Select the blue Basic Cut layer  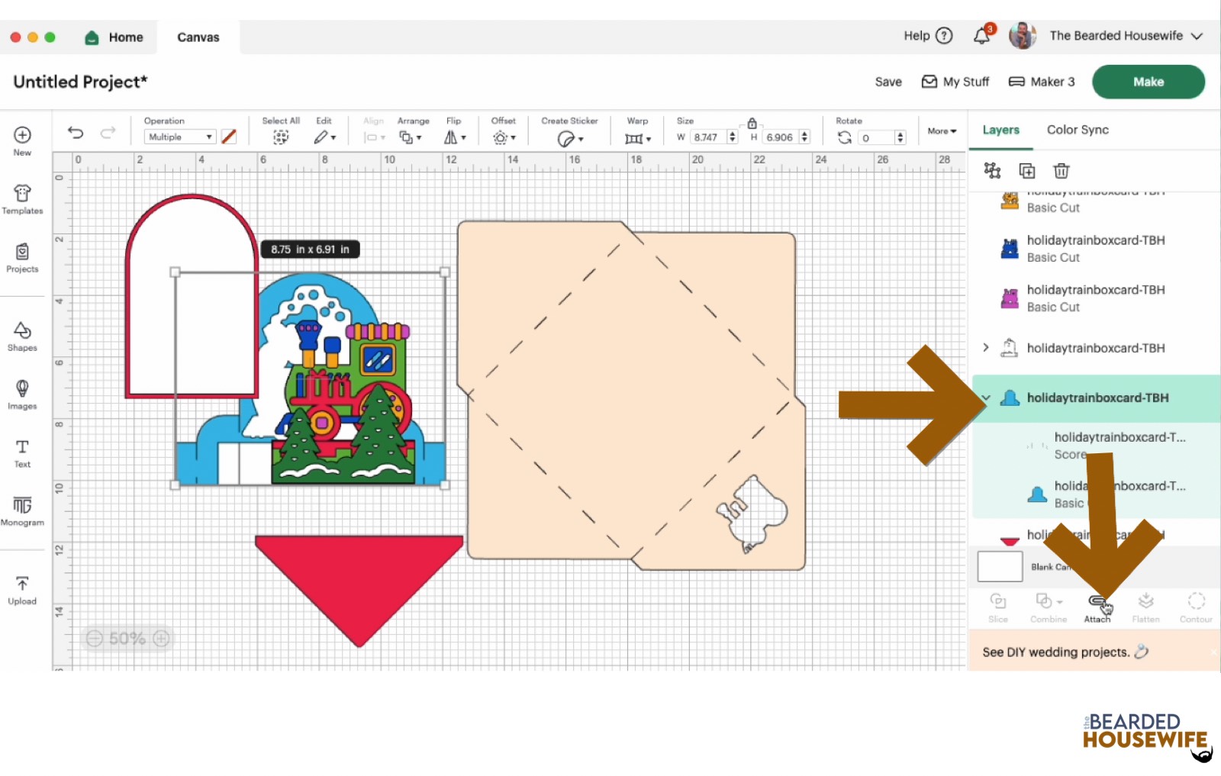(x=1096, y=249)
